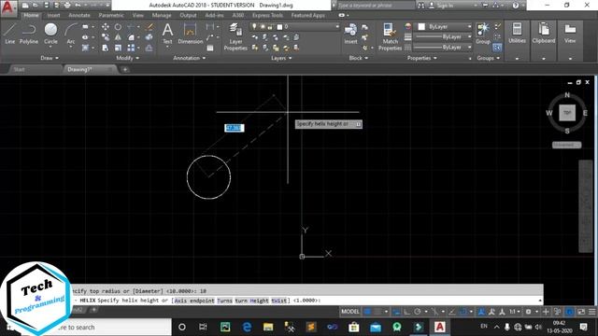Select the Line tool

pos(10,34)
